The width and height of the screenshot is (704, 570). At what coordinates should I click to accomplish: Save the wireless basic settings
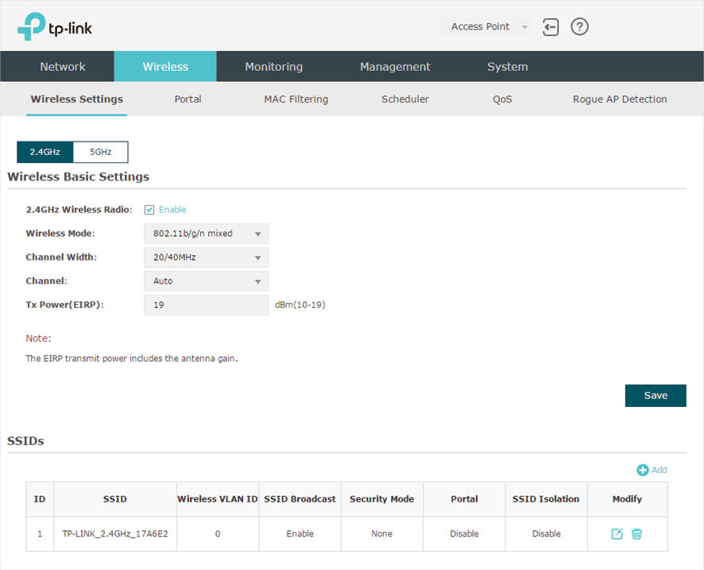pos(656,396)
